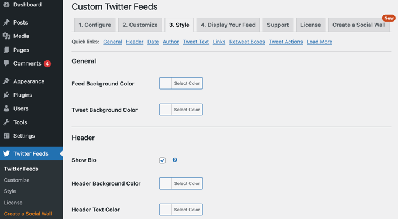398x219 pixels.
Task: Open the Create a Social Wall tab
Action: pyautogui.click(x=359, y=25)
